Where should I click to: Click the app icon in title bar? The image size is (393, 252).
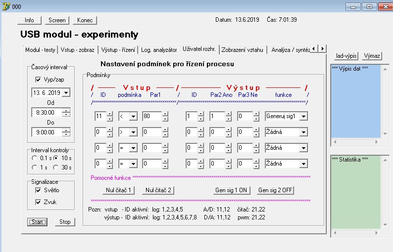click(x=6, y=6)
